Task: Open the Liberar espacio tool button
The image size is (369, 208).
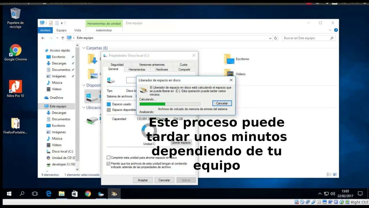Action: tap(181, 142)
